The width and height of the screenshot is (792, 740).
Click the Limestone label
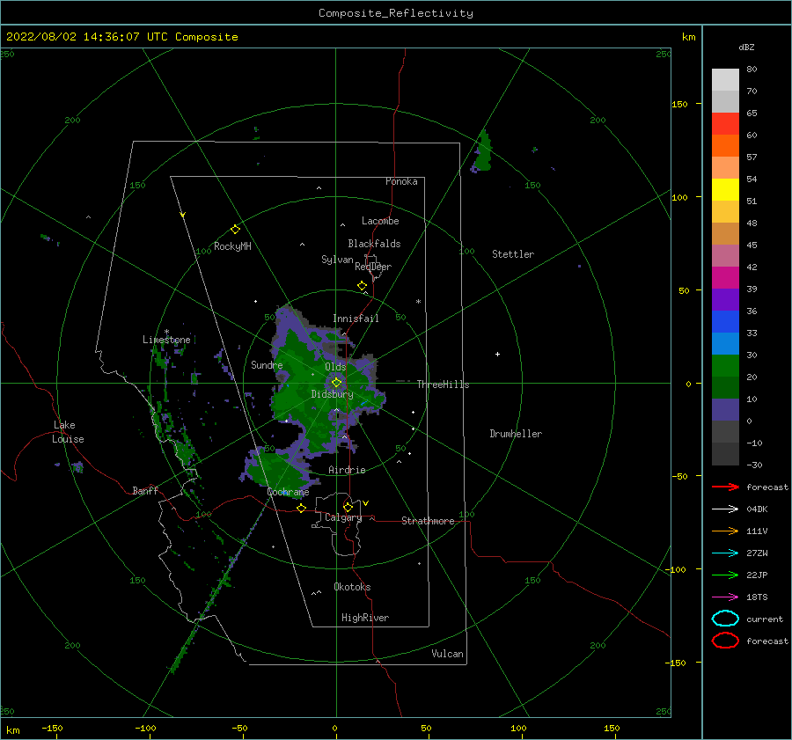(166, 340)
